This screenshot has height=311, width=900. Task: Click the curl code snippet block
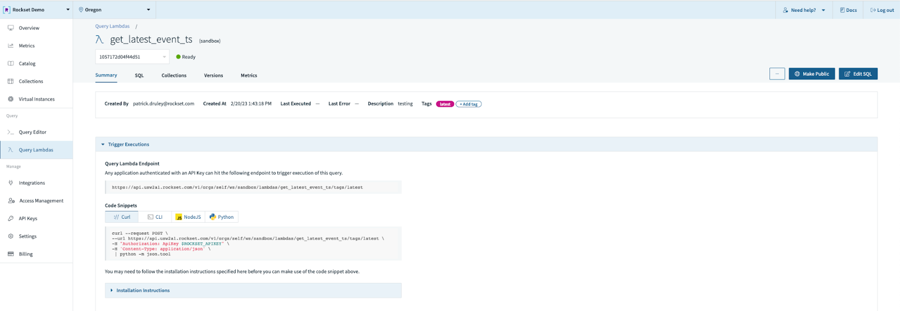tap(253, 244)
